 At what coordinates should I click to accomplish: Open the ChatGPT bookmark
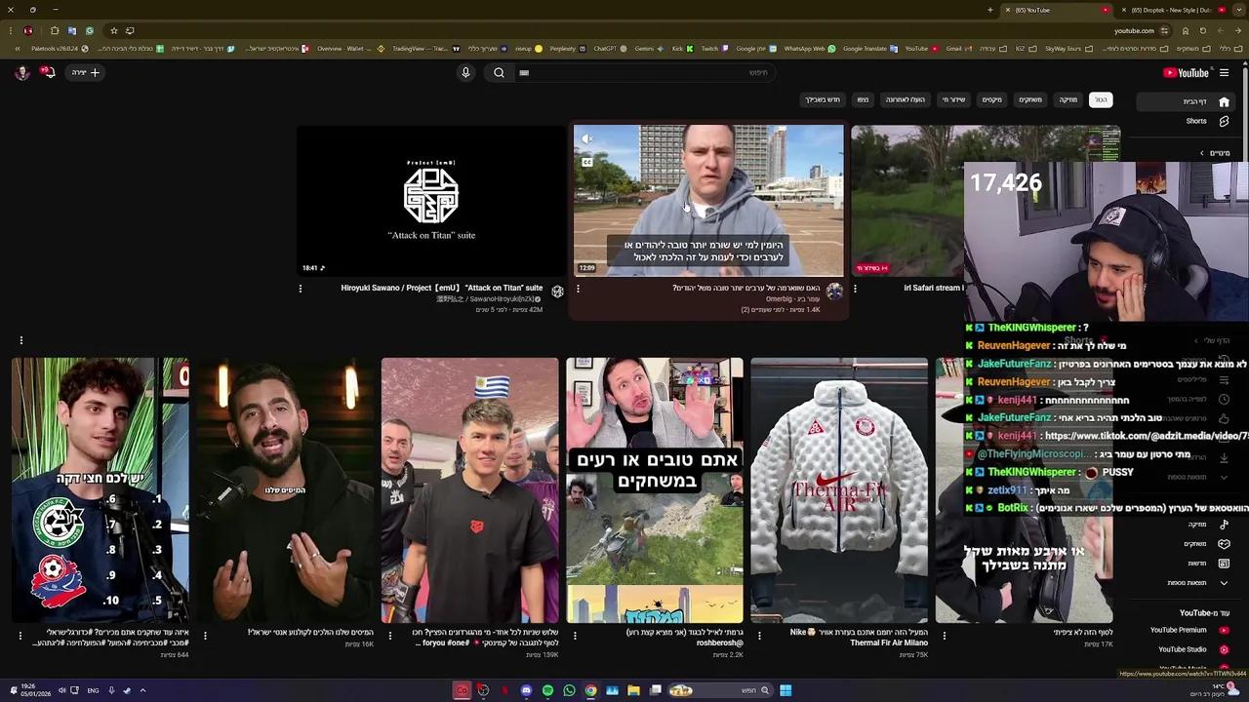click(x=609, y=48)
